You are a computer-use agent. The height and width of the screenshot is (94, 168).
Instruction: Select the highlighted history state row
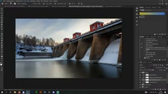pos(153,49)
